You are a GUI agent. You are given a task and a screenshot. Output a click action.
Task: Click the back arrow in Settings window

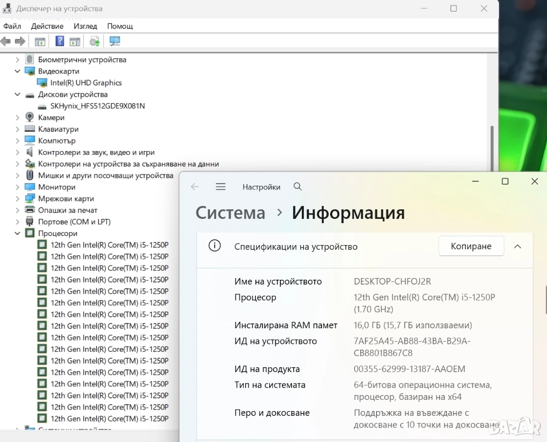click(x=195, y=187)
